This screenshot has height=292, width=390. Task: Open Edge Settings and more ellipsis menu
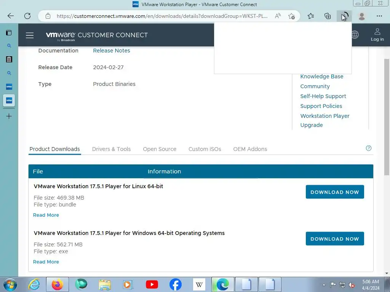(x=379, y=16)
